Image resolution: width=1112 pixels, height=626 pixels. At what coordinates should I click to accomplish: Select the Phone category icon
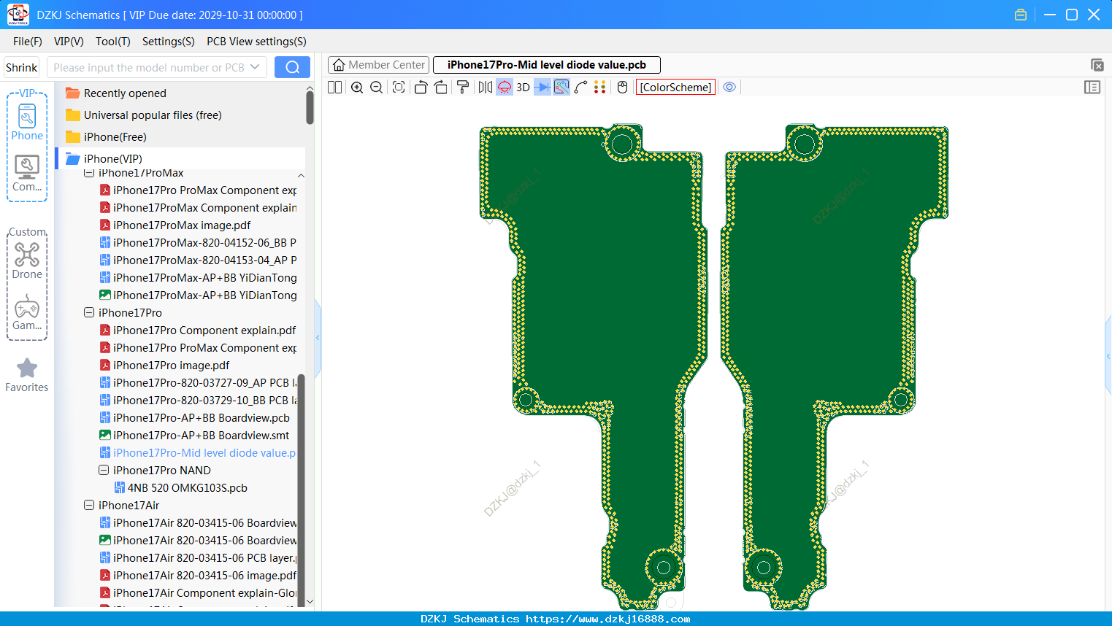27,122
